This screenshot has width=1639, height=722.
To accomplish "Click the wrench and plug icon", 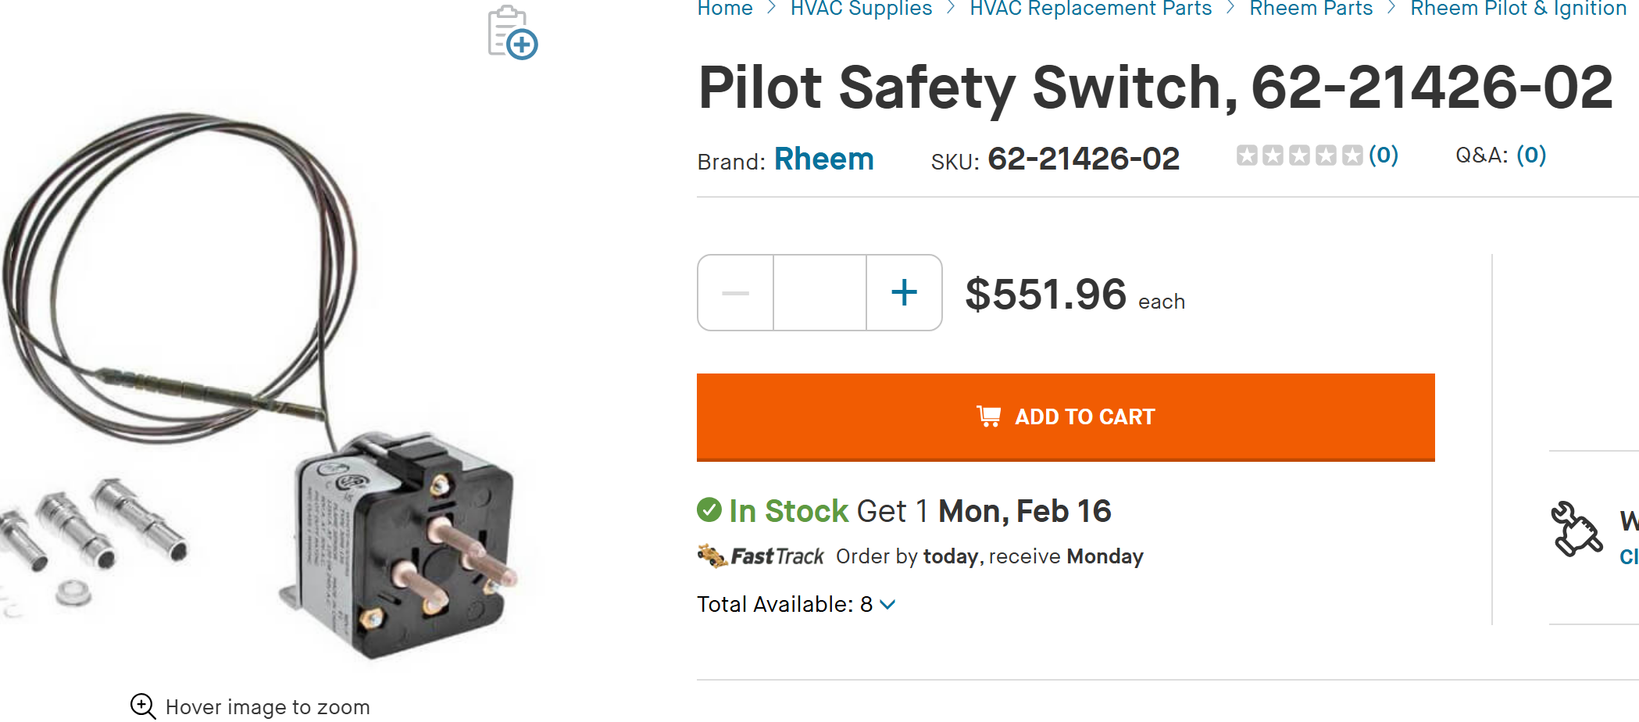I will coord(1575,529).
